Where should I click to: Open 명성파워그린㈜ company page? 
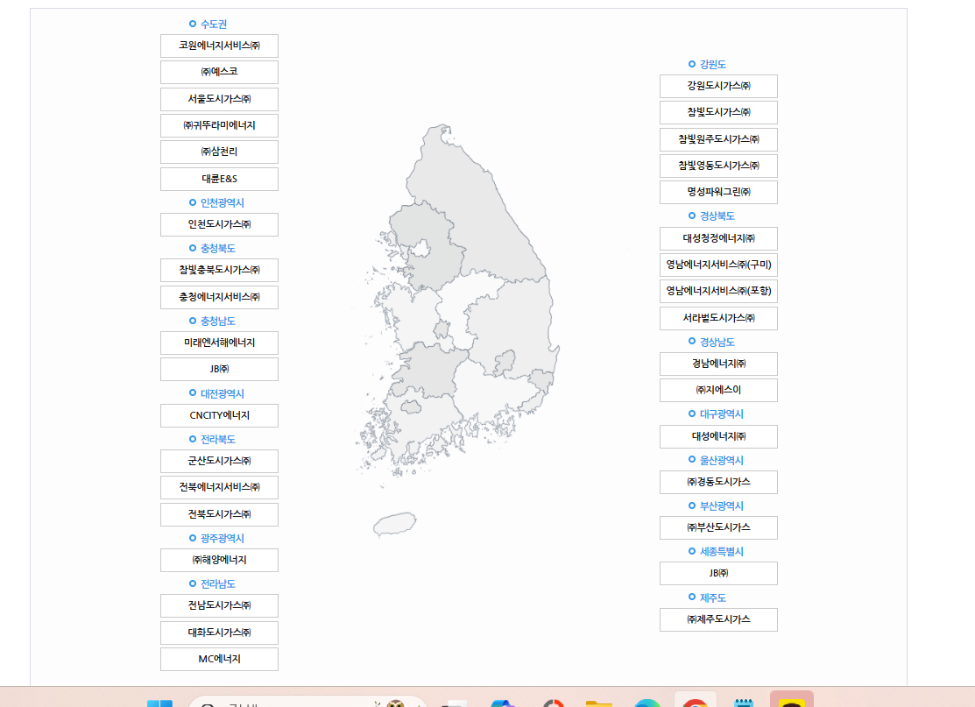[x=718, y=192]
